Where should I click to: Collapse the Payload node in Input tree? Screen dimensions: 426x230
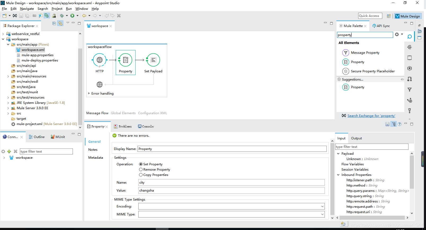click(x=338, y=154)
